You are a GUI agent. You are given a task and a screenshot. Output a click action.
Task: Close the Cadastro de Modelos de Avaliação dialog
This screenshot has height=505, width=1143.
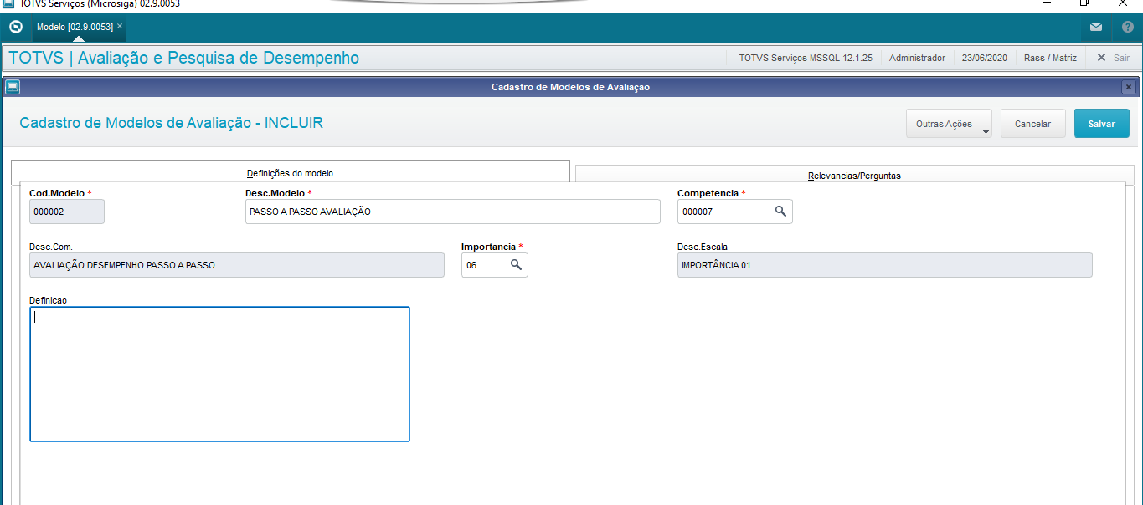pos(1128,87)
